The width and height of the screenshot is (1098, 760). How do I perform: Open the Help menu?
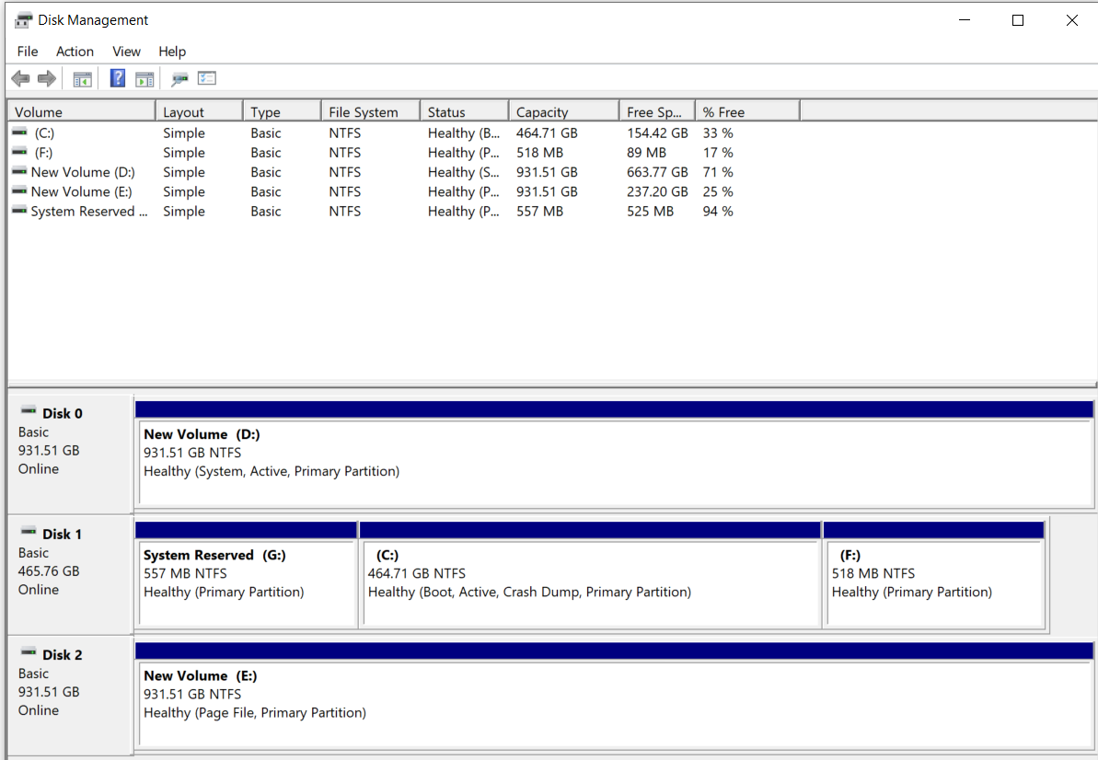[171, 52]
